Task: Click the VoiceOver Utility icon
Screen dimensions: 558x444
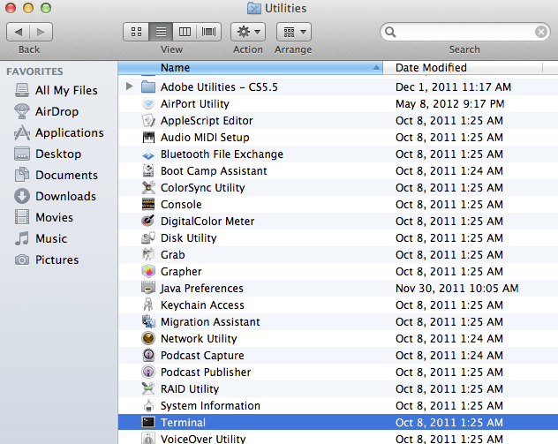Action: 148,439
